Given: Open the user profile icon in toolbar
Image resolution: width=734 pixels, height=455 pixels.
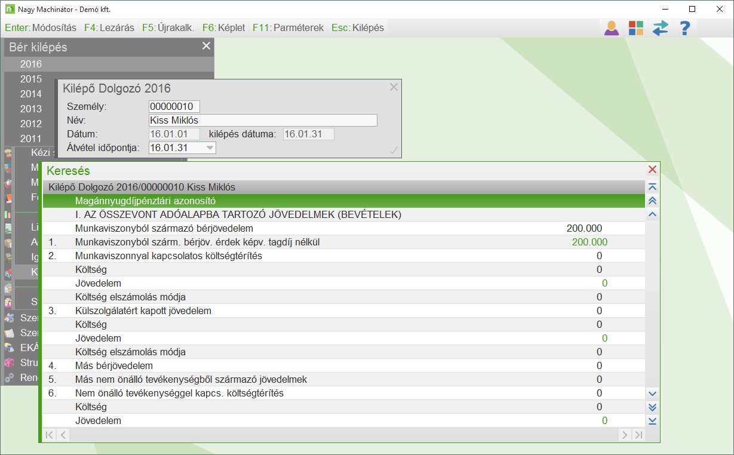Looking at the screenshot, I should coord(612,28).
